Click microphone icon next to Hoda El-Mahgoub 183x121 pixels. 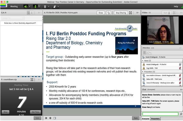point(180,65)
